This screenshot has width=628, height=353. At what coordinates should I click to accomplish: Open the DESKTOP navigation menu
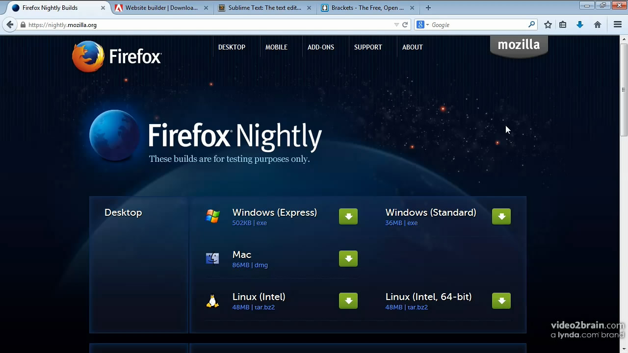232,47
